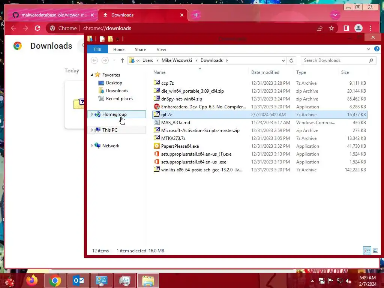
Task: Expand the ribbon with the chevron arrow
Action: pos(369,49)
